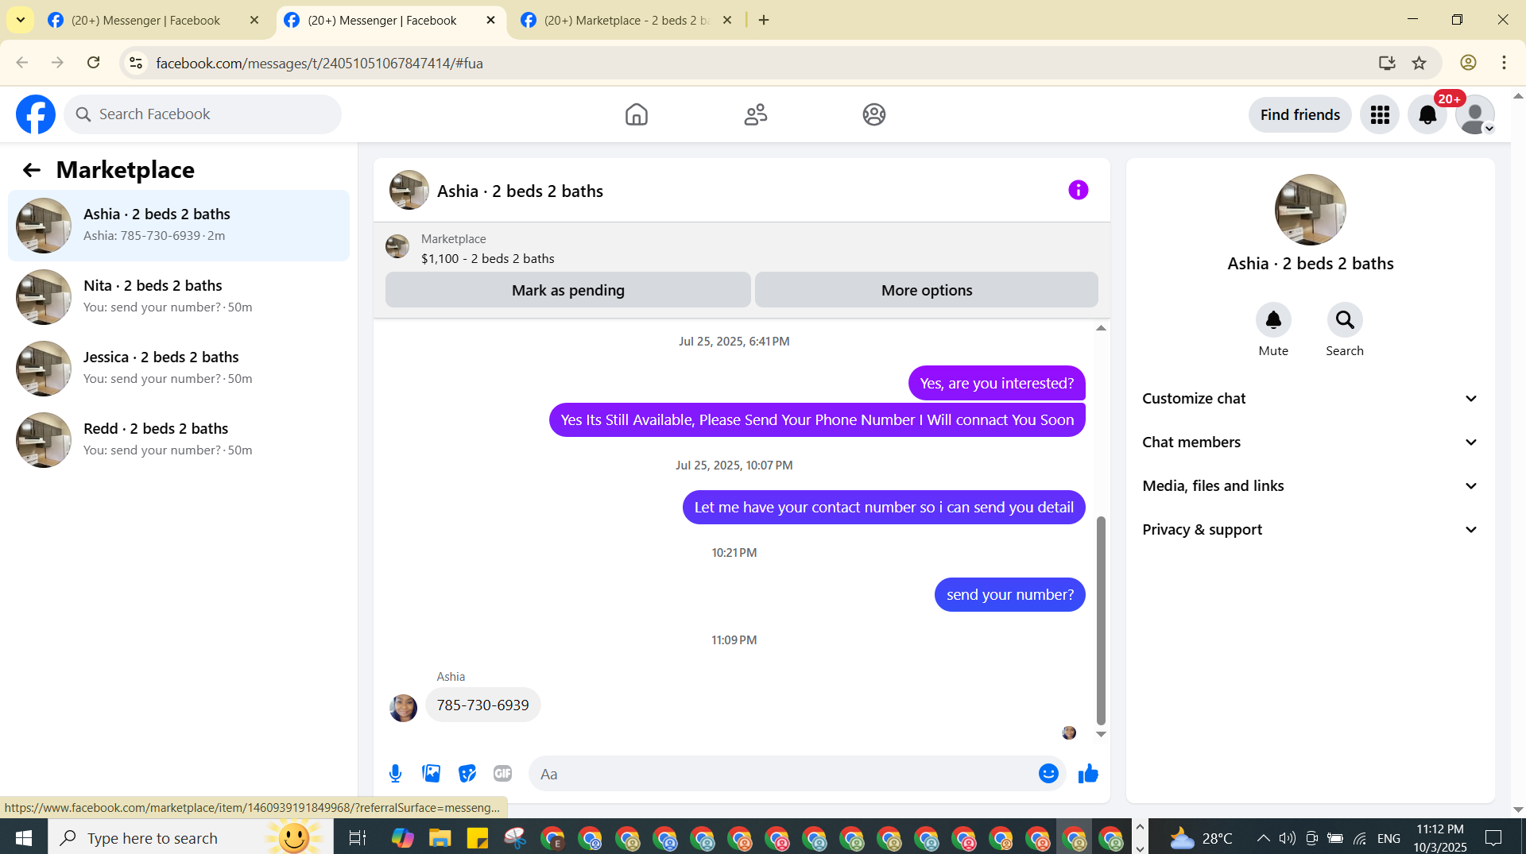1526x854 pixels.
Task: Open Ashia conversation in list
Action: 179,226
